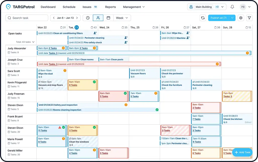Expand the Publish all dropdown arrow
258x162 pixels.
click(x=232, y=18)
